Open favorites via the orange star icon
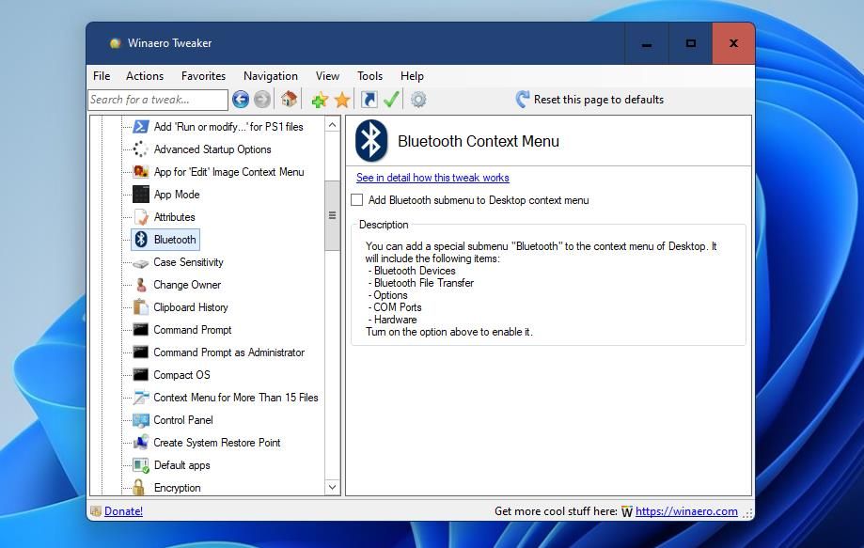 click(342, 100)
